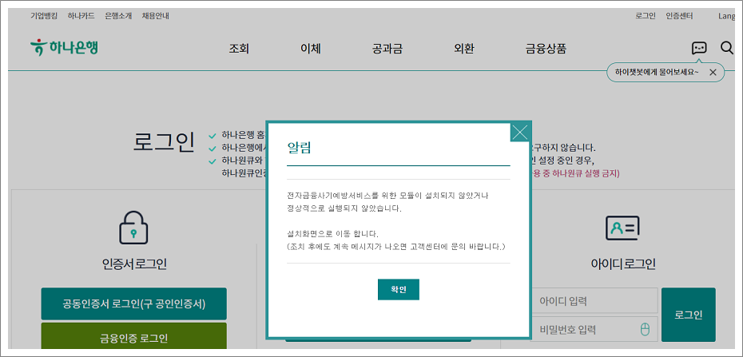Open the 금융상품 menu

click(x=546, y=48)
